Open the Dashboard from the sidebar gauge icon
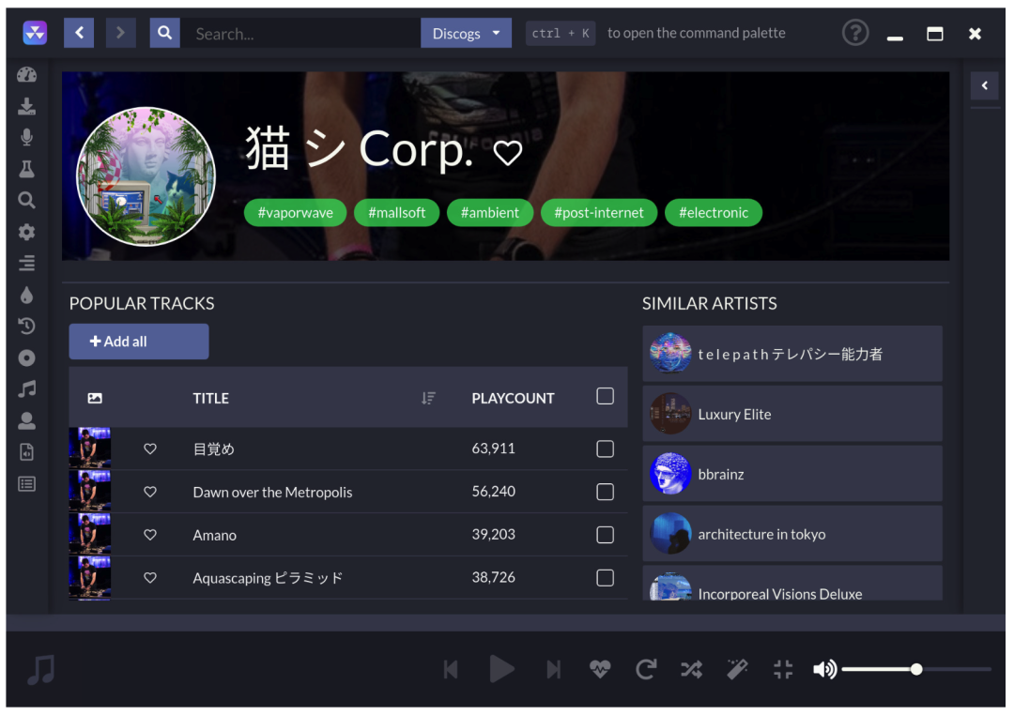 click(x=26, y=75)
